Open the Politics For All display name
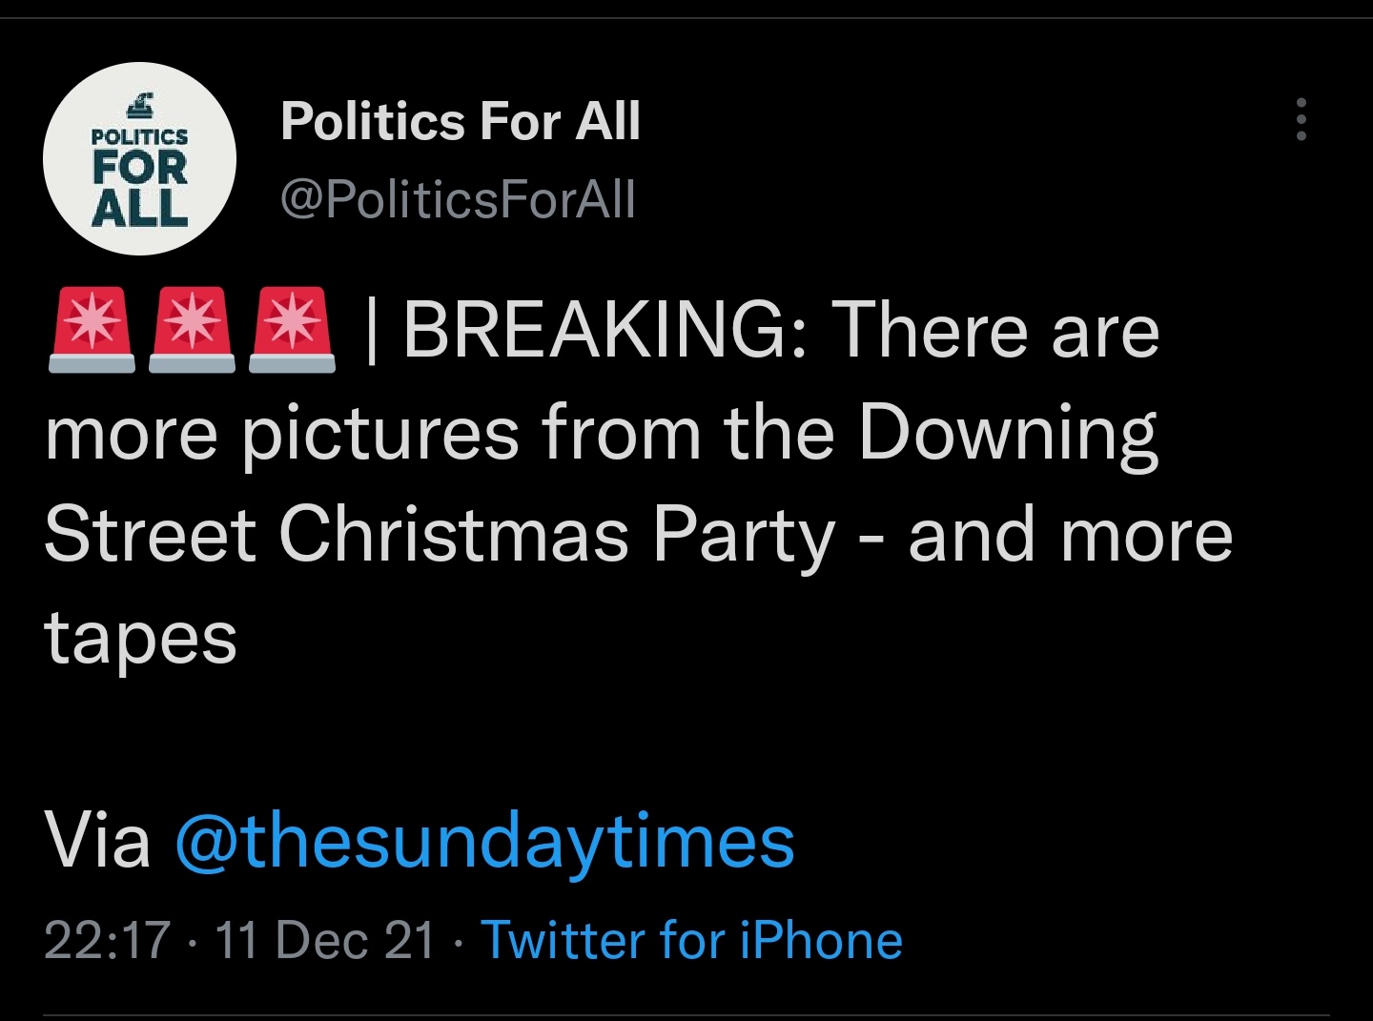The height and width of the screenshot is (1021, 1373). [x=460, y=121]
